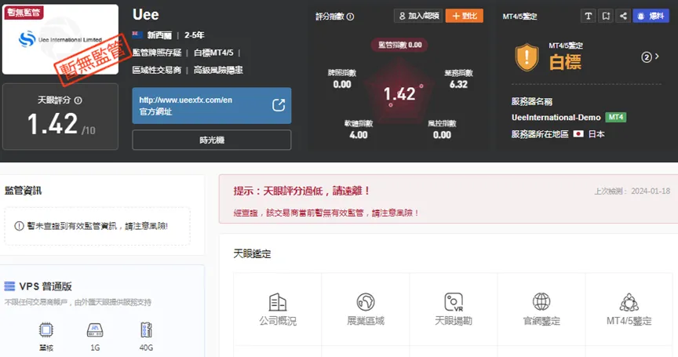
Task: Click the 天眼鑑定 section heading
Action: [252, 253]
